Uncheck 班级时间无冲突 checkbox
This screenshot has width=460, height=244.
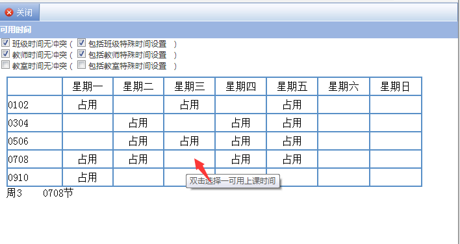[5, 43]
